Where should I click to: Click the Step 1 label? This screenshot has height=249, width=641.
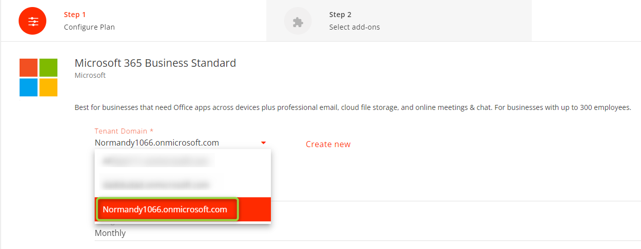[75, 15]
